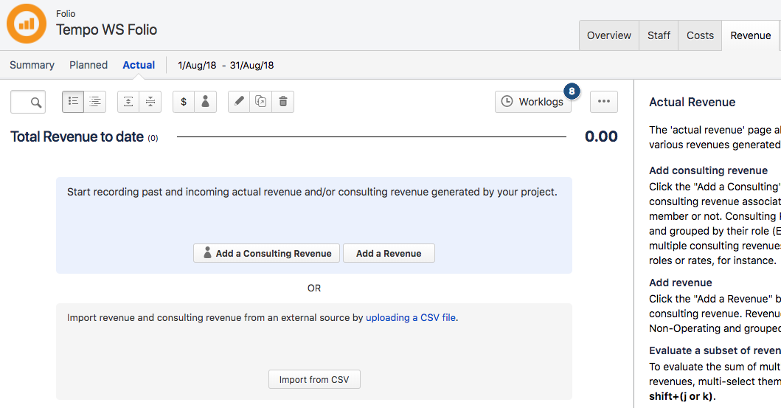Switch to the Overview tab

pyautogui.click(x=609, y=35)
